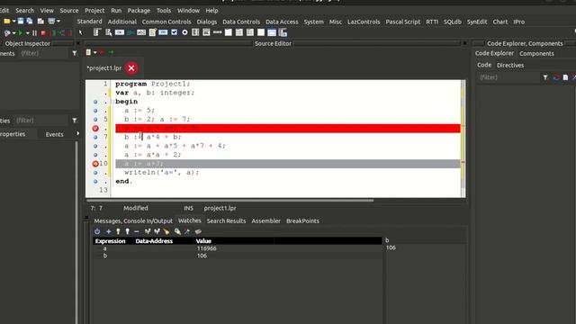Save the current file
The height and width of the screenshot is (324, 576).
click(x=21, y=21)
